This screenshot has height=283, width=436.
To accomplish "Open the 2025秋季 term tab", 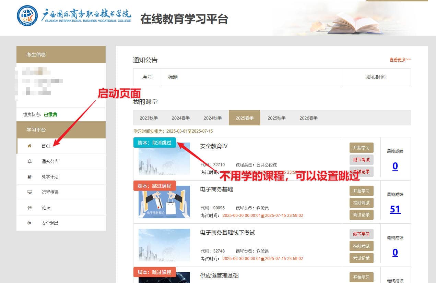I will coord(276,118).
